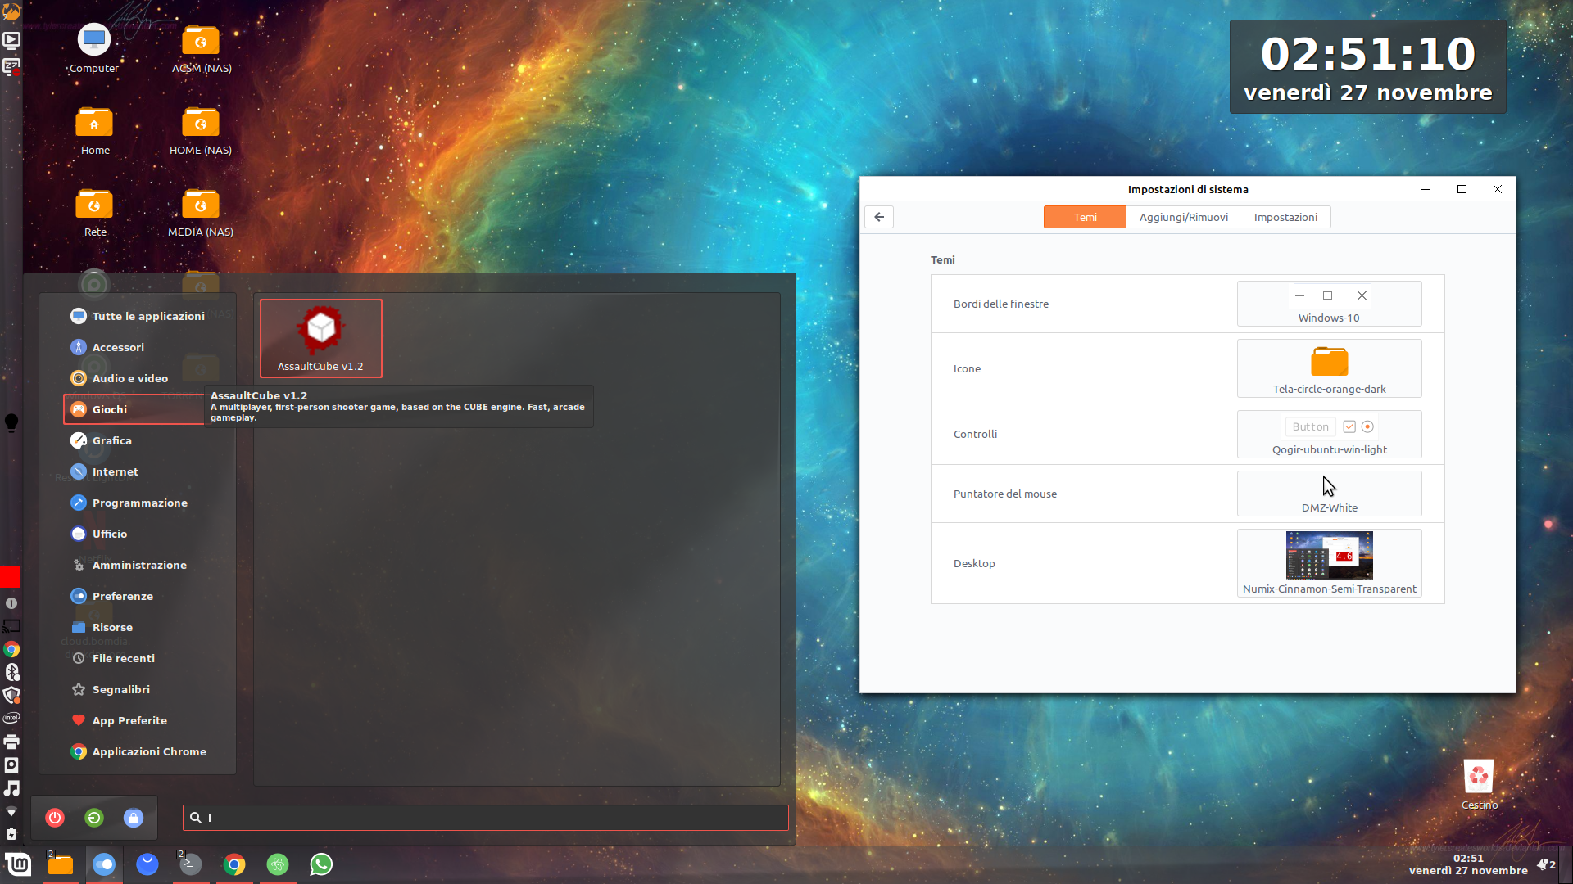Change the DMZ-White mouse pointer theme
The height and width of the screenshot is (884, 1573).
[x=1329, y=494]
